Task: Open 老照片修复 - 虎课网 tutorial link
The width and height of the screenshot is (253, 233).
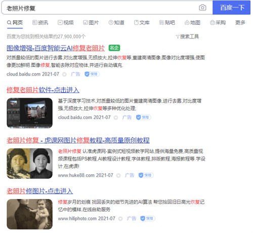Action: point(78,140)
